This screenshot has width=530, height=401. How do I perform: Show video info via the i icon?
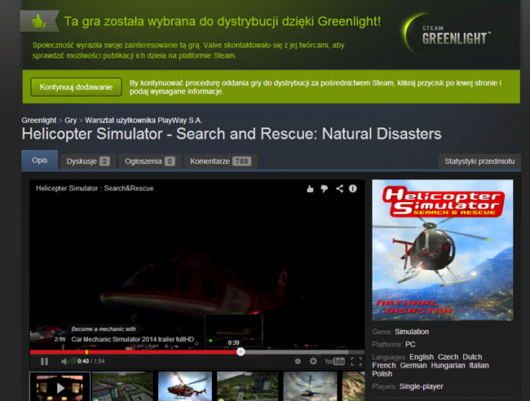click(353, 188)
